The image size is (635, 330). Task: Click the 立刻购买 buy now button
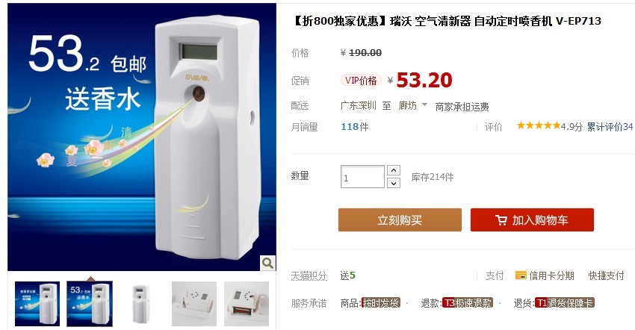point(400,220)
